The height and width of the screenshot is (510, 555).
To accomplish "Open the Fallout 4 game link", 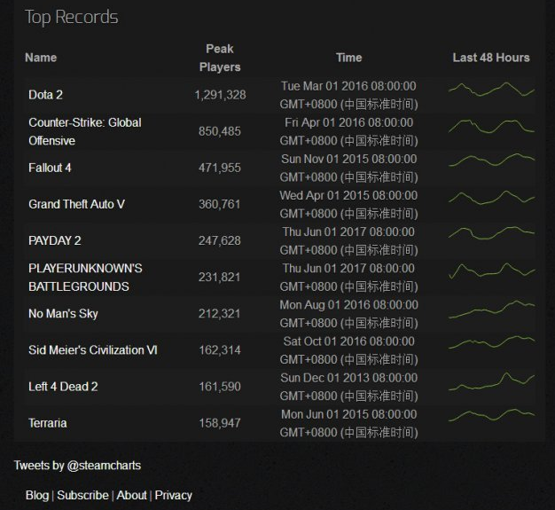I will (x=50, y=168).
